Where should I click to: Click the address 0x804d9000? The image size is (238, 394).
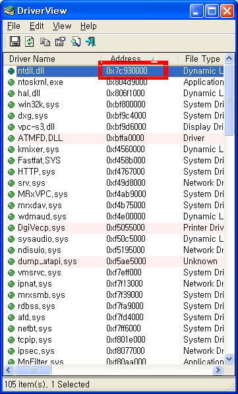[x=127, y=82]
